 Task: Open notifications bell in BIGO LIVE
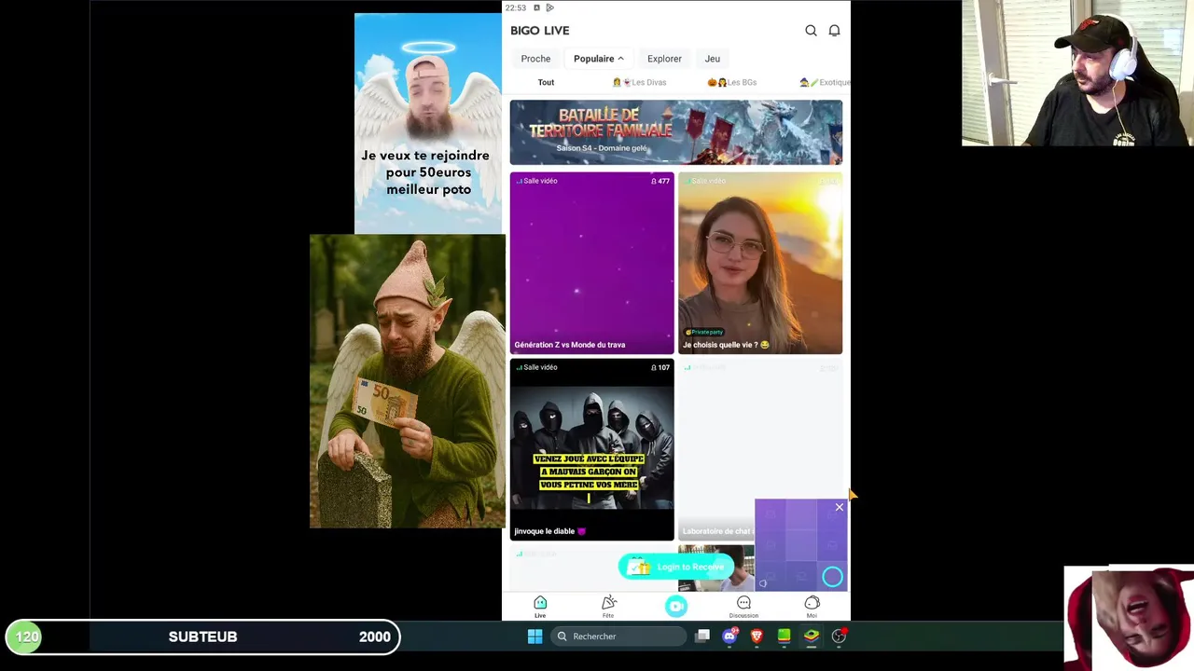click(x=834, y=31)
